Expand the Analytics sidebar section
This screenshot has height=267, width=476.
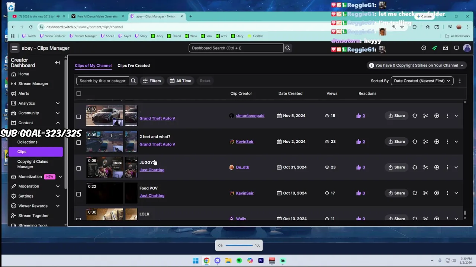point(58,103)
